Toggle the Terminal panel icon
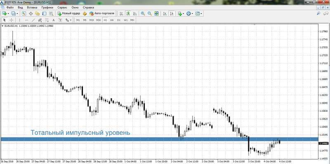Viewport: 330px width, 164px height. point(44,14)
